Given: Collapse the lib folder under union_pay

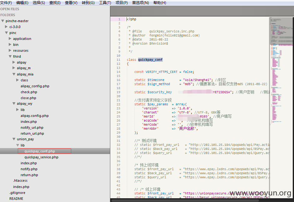Looking at the screenshot, I should pos(17,145).
